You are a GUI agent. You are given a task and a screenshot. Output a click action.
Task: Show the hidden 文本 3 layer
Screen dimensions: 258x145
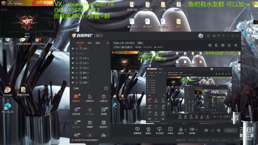pos(73,53)
